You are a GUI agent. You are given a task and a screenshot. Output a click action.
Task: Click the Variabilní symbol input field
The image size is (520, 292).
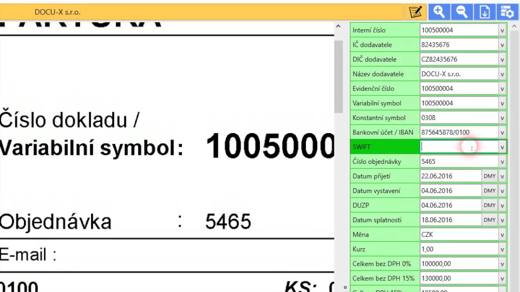459,103
